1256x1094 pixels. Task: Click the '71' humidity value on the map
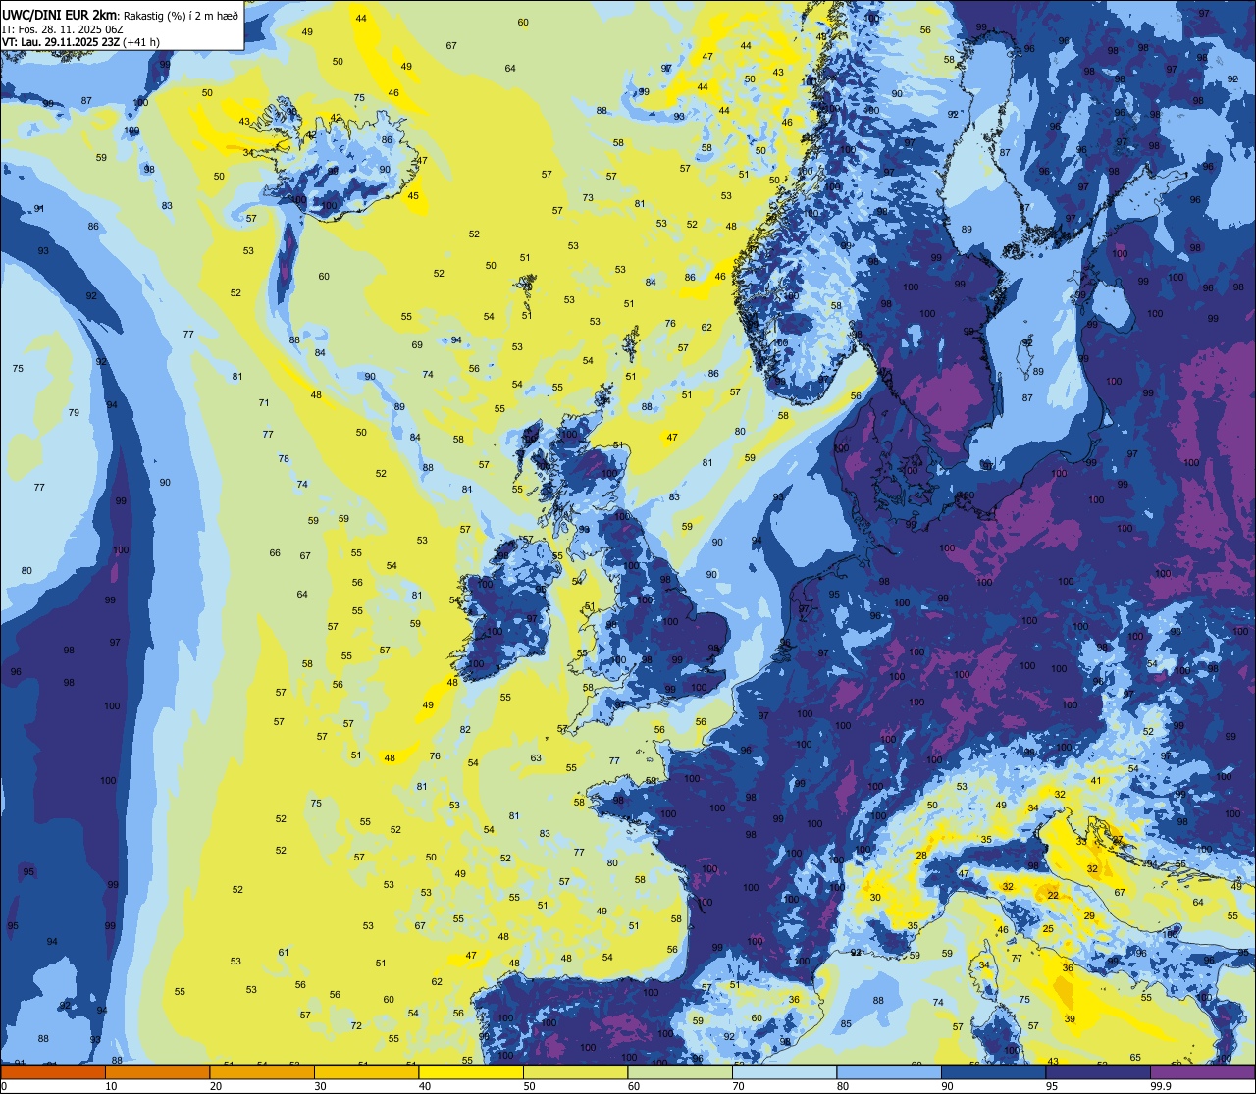[264, 402]
